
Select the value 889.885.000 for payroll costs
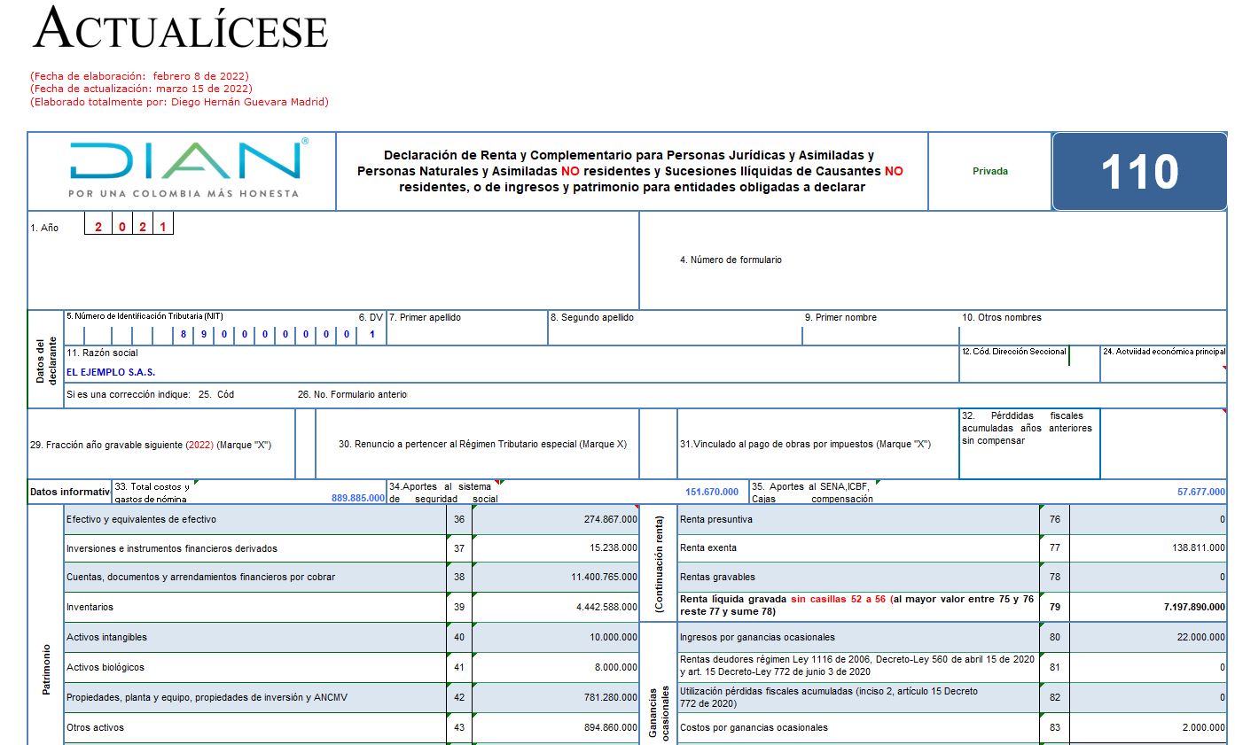357,498
